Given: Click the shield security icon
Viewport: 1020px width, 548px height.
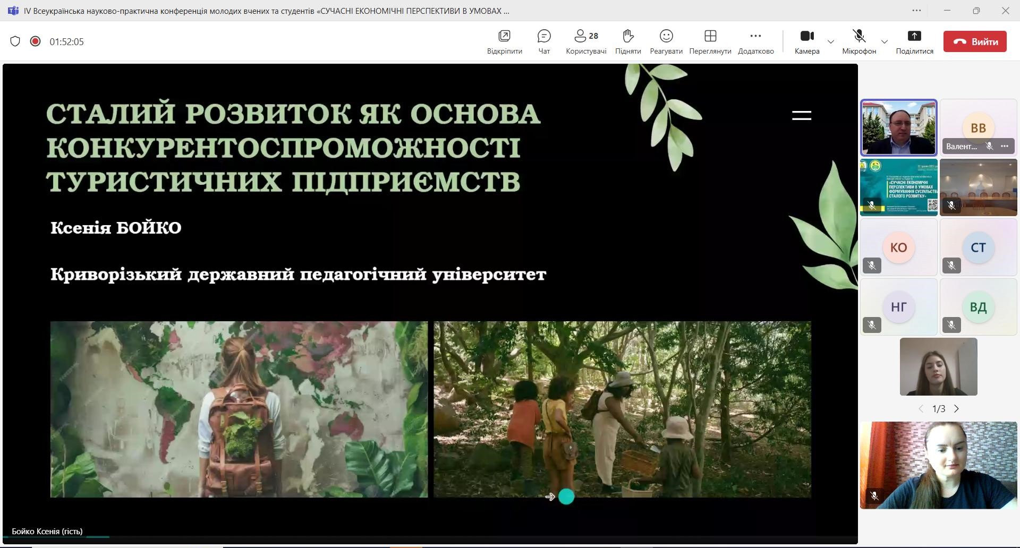Looking at the screenshot, I should pyautogui.click(x=15, y=41).
